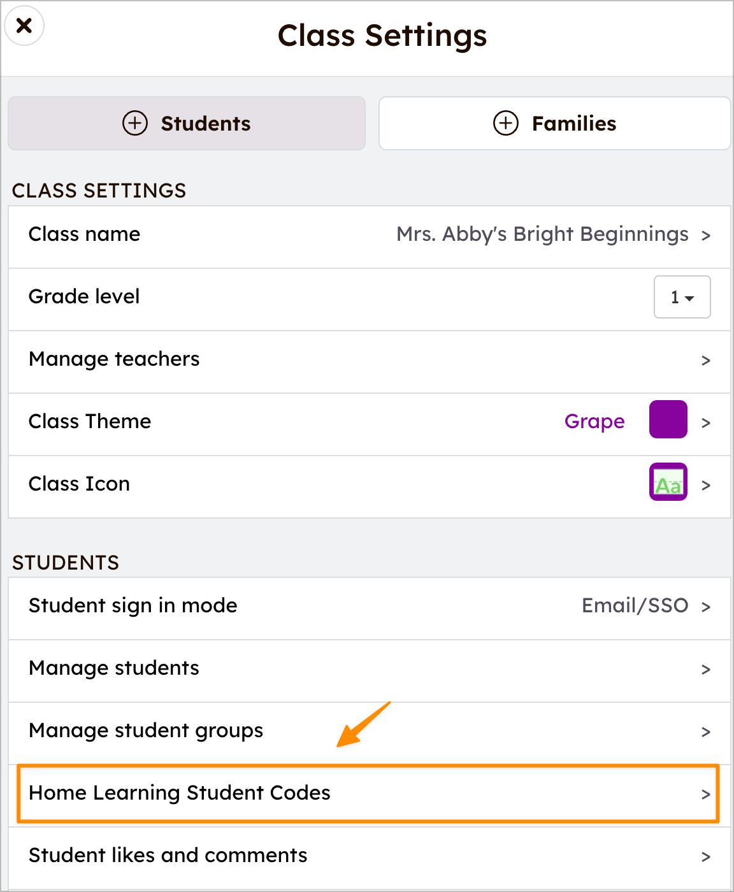Click the Aa class icon thumbnail
Image resolution: width=734 pixels, height=892 pixels.
(x=668, y=482)
